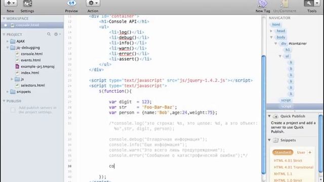
Task: Click the Quick Publish panel icon
Action: 275,116
